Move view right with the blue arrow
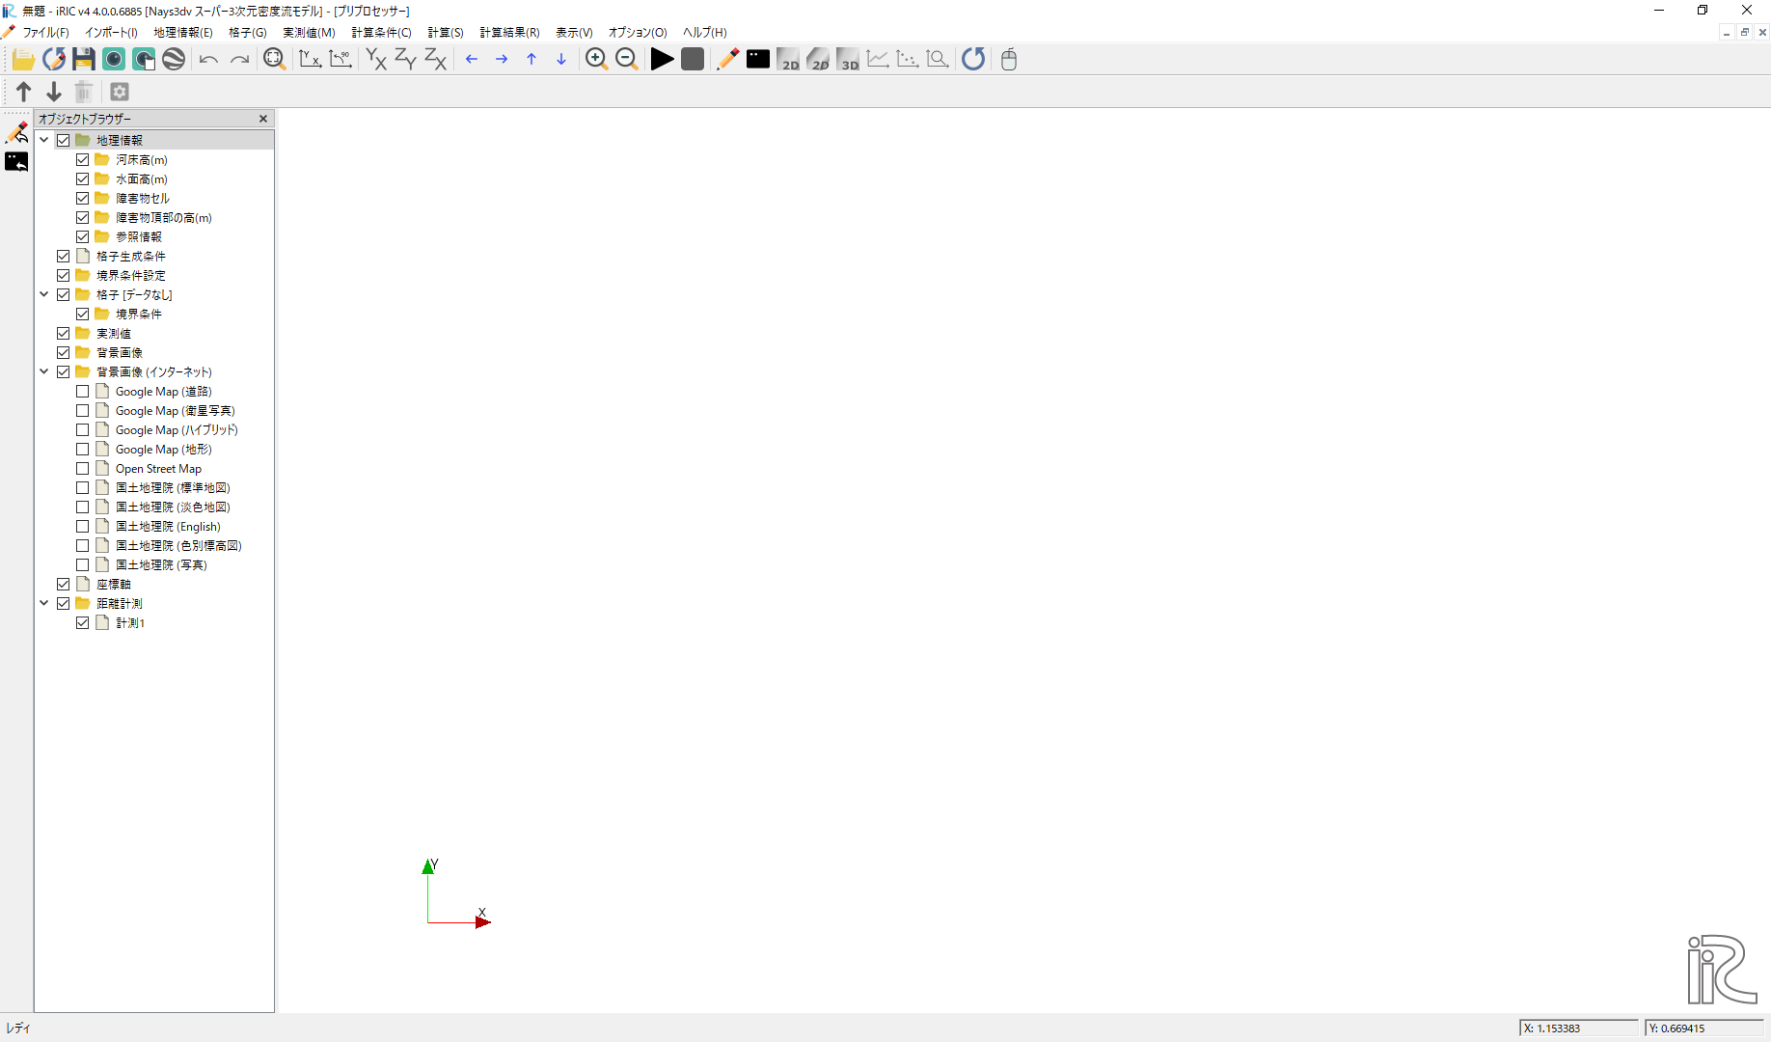 pyautogui.click(x=502, y=60)
